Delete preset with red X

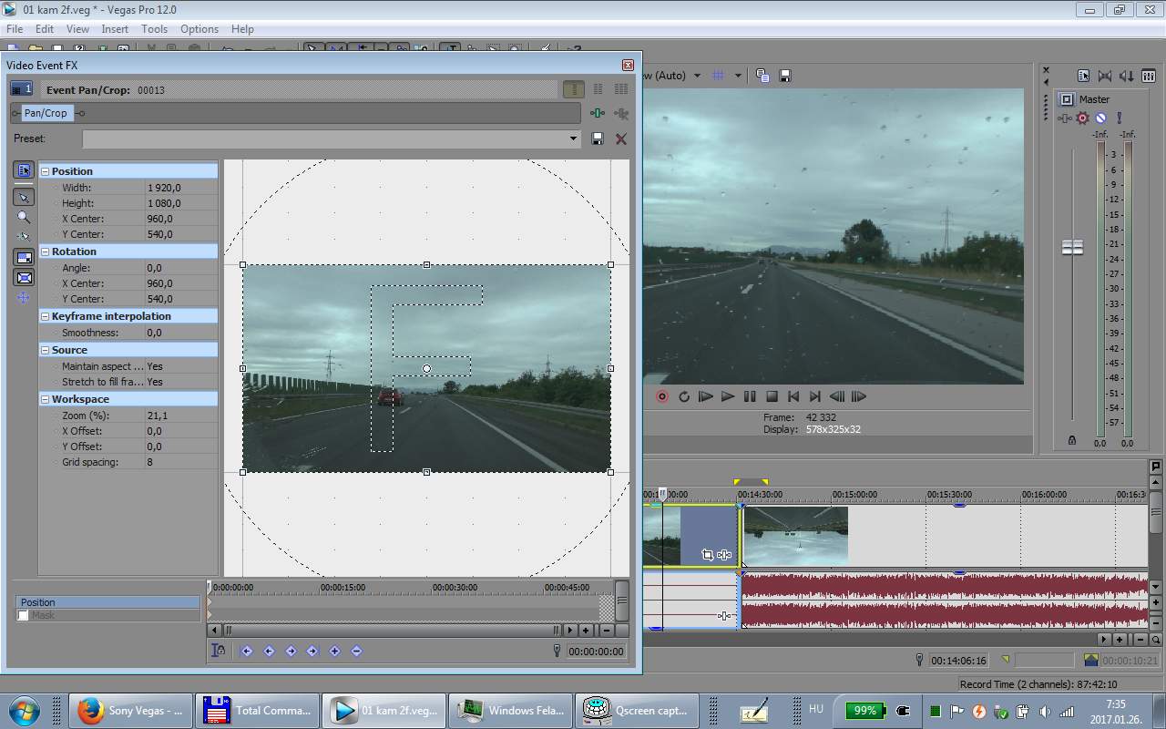[x=621, y=139]
